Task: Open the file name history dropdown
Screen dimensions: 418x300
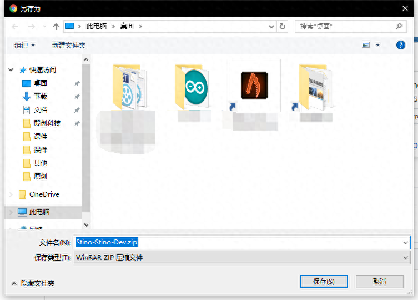Action: [405, 243]
